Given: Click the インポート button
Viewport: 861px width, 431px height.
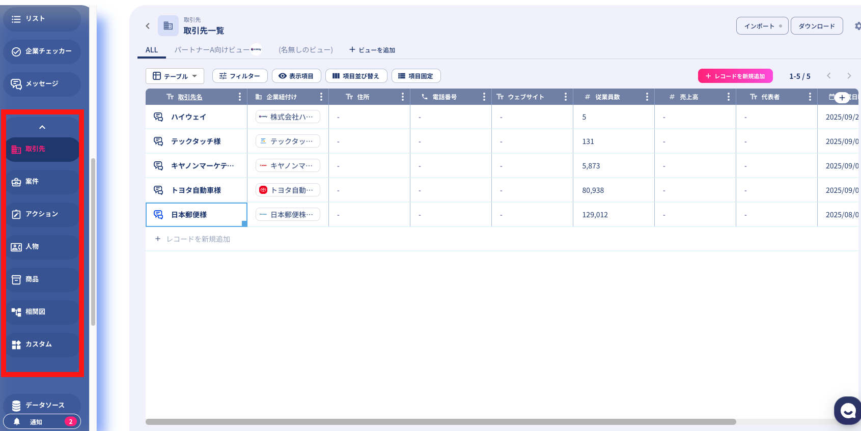Looking at the screenshot, I should point(762,26).
